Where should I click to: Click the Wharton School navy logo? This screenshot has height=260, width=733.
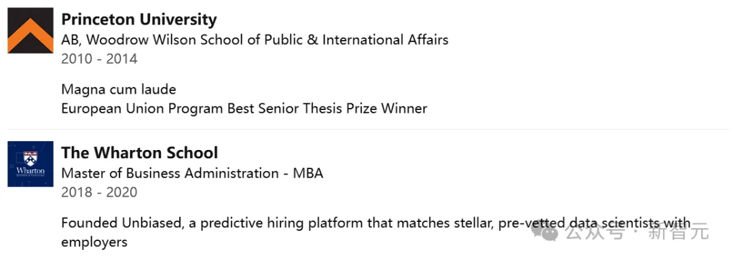31,164
